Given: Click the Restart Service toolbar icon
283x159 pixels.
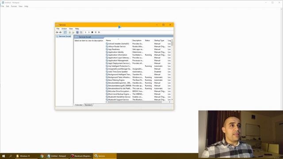Looking at the screenshot, I should coord(99,32).
